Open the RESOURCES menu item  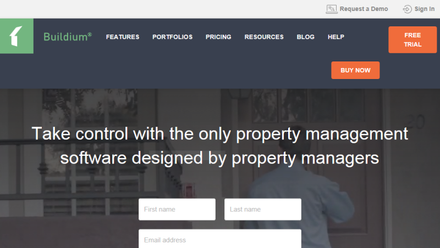click(264, 37)
